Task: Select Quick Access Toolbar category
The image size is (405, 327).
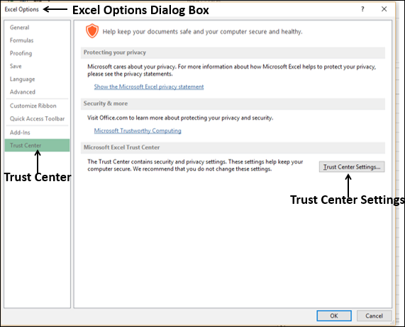Action: click(x=37, y=118)
